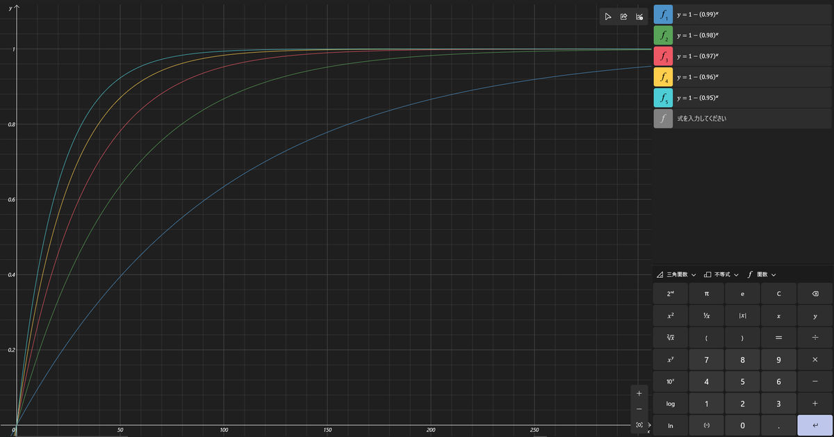The height and width of the screenshot is (437, 834).
Task: Click the 式を入力してください input field
Action: pos(753,119)
